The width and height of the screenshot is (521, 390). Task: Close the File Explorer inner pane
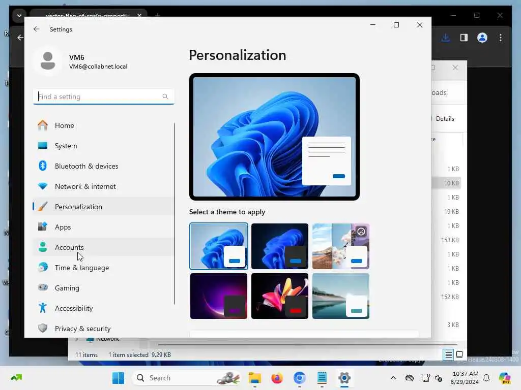[455, 68]
